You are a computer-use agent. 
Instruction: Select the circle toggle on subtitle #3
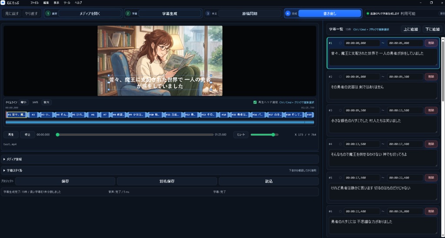(340, 110)
